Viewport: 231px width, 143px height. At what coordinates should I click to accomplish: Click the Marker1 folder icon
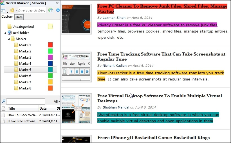[x=16, y=45]
